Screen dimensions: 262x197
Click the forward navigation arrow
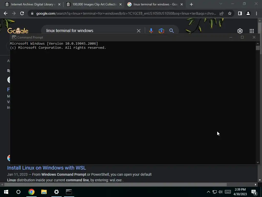(14, 13)
